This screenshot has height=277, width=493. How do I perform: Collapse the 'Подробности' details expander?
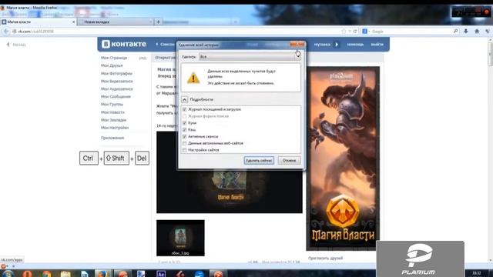pos(185,99)
